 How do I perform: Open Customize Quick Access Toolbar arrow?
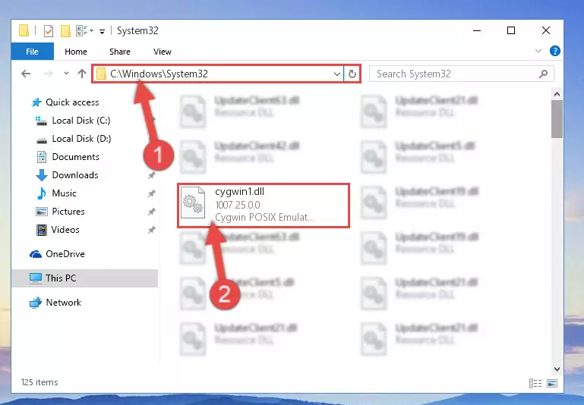102,32
